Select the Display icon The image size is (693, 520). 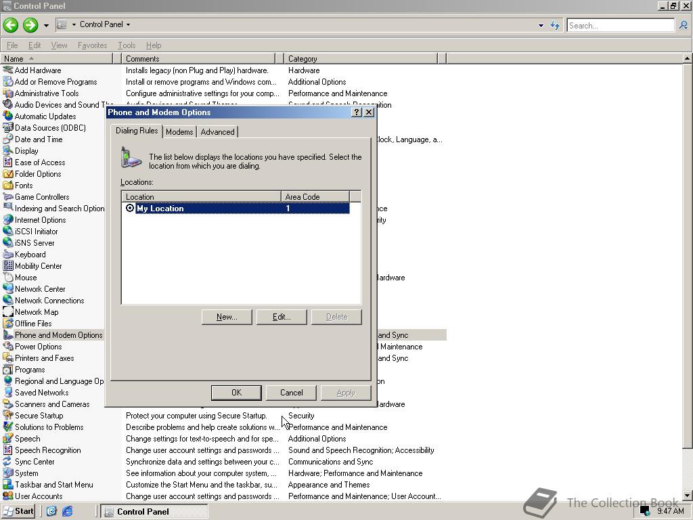point(8,150)
